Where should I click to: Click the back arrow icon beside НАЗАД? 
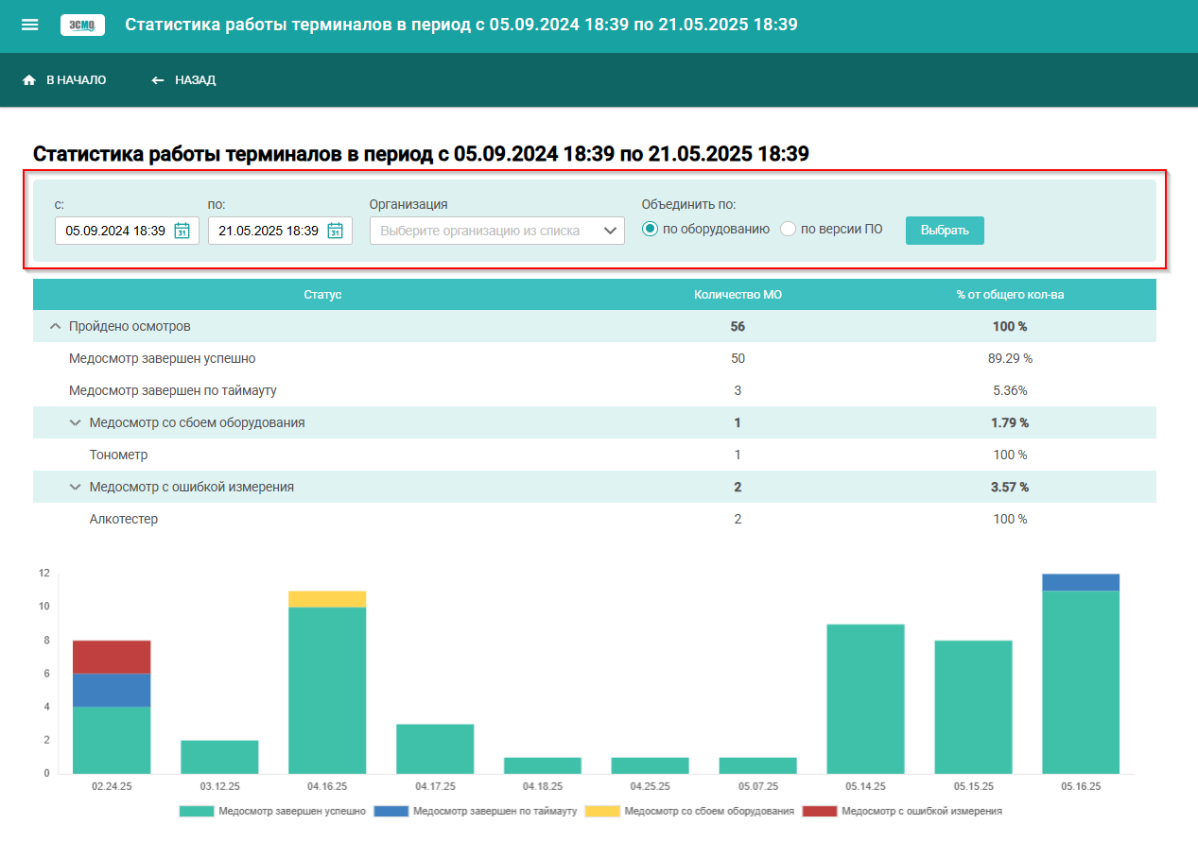158,80
